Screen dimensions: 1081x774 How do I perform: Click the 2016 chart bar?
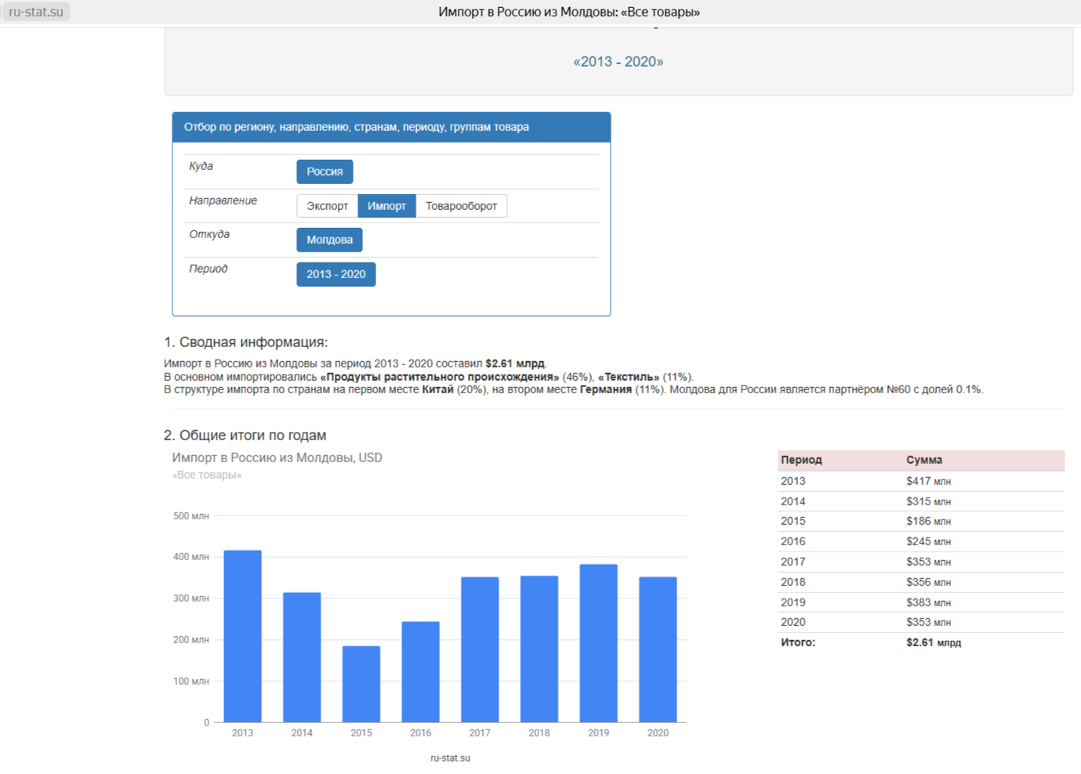click(x=420, y=671)
